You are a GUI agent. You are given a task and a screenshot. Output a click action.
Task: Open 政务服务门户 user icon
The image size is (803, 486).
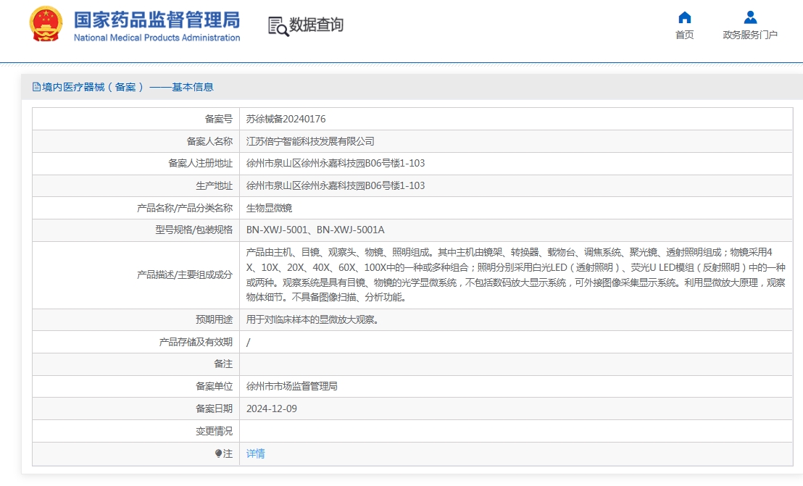(750, 18)
